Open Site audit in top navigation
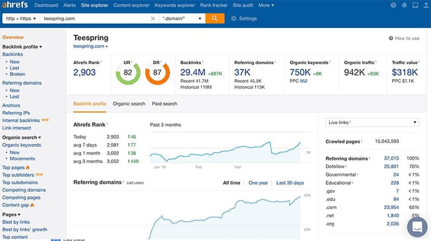Viewport: 431px width, 241px height. pyautogui.click(x=243, y=5)
